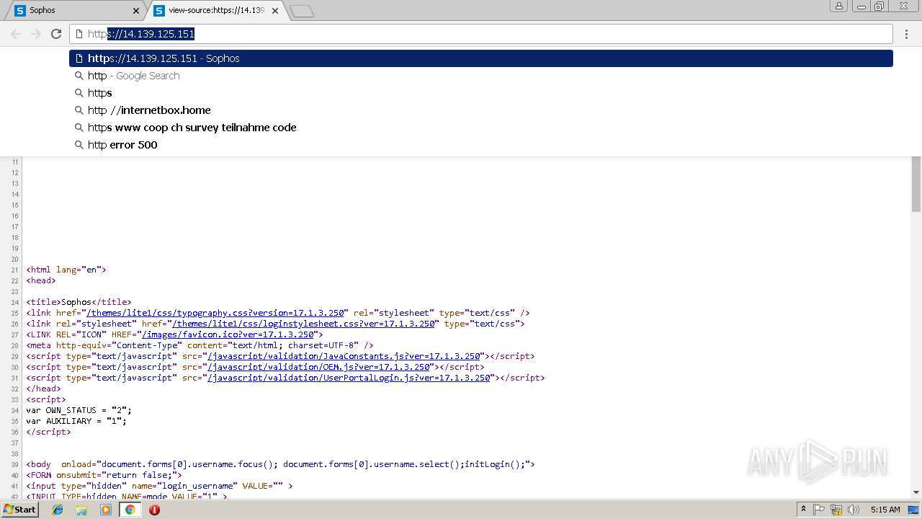Screen dimensions: 922x519
Task: Close the Sophos tab
Action: click(x=136, y=11)
